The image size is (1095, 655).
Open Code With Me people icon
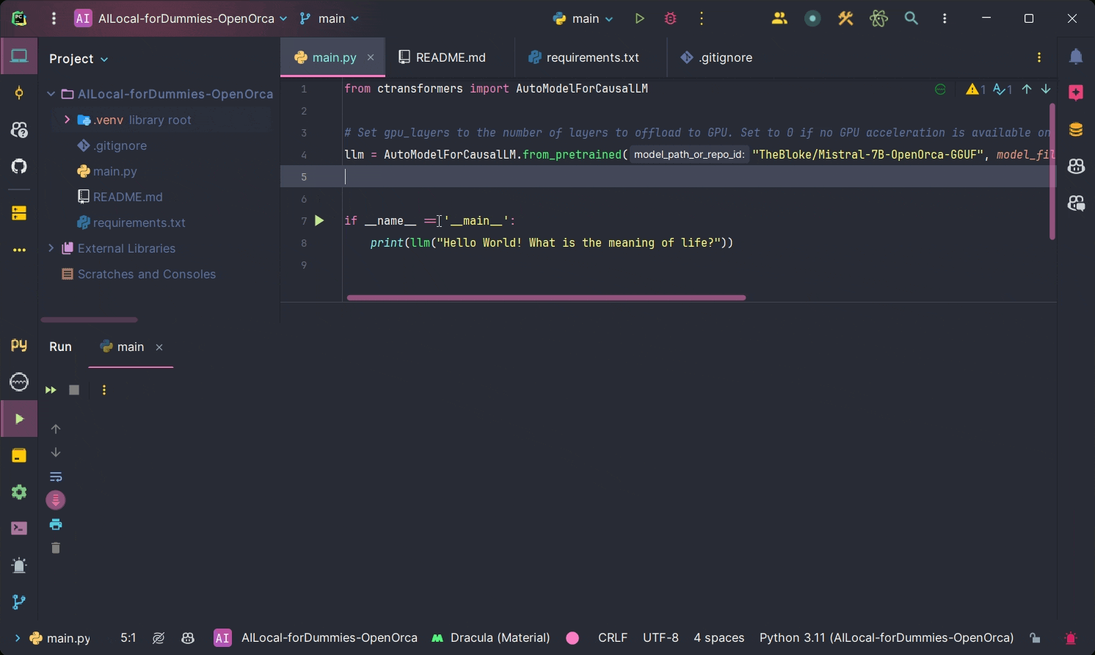pyautogui.click(x=779, y=18)
